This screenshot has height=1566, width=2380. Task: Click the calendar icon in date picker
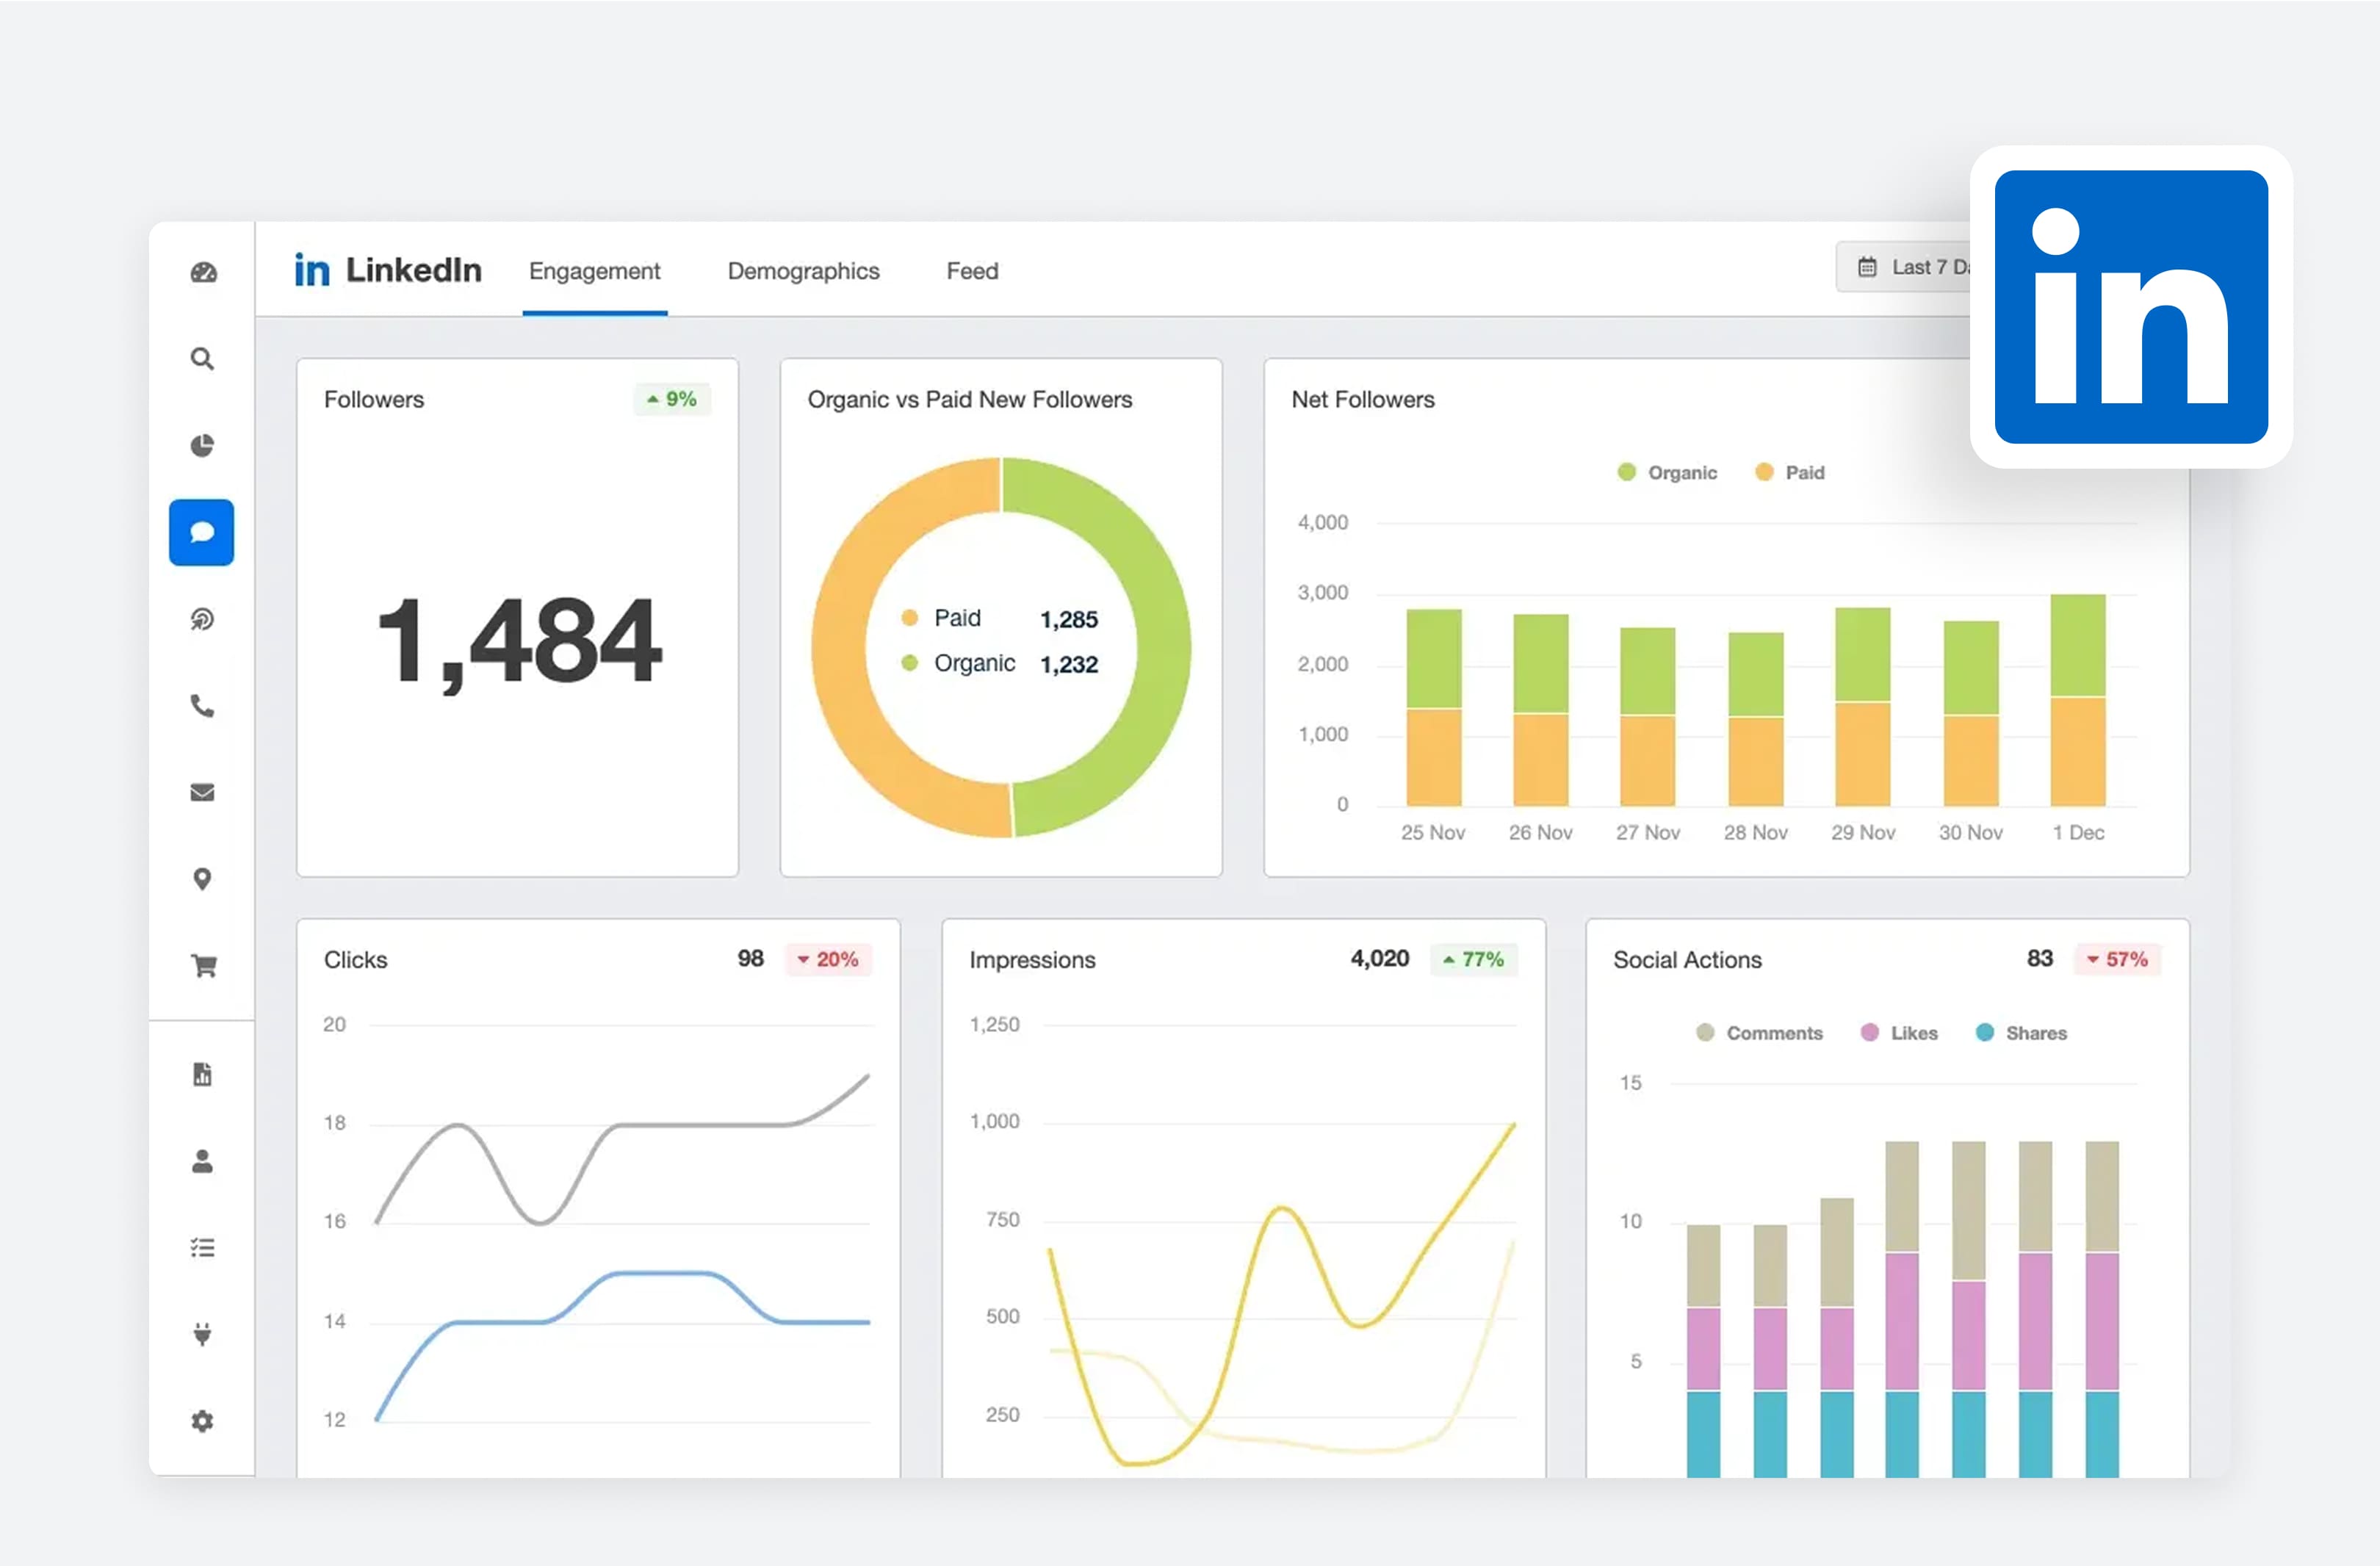click(1867, 267)
